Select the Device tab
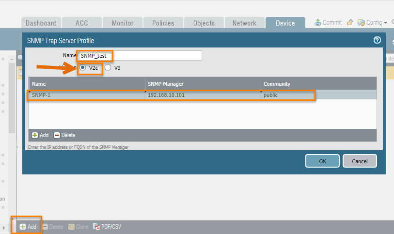The image size is (394, 234). [285, 23]
